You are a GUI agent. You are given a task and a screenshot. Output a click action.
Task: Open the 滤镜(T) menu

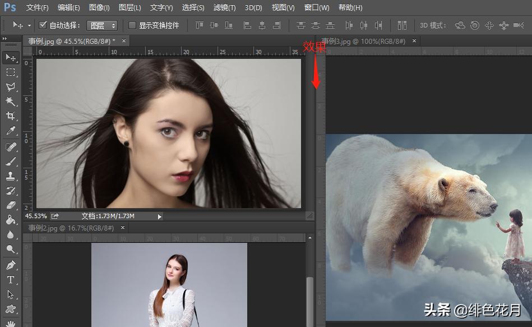tap(225, 8)
